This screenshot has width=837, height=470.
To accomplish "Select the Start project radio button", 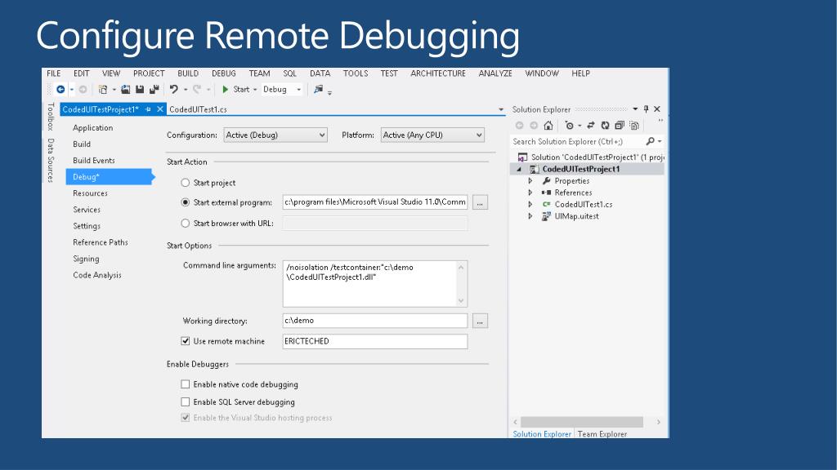I will (186, 183).
